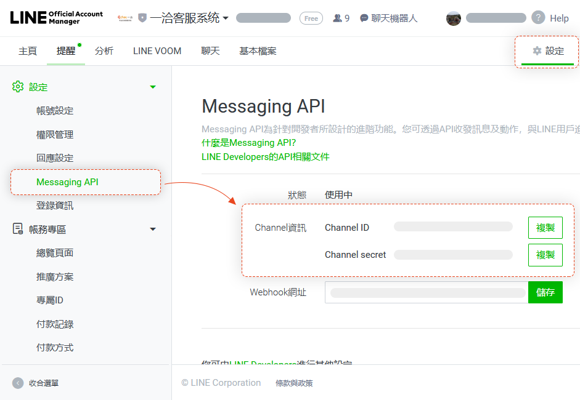Click the LINE Official Account Manager logo
Viewport: 580px width, 400px height.
pyautogui.click(x=56, y=18)
